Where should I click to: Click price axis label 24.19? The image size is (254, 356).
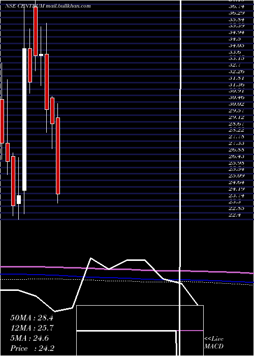pyautogui.click(x=236, y=189)
